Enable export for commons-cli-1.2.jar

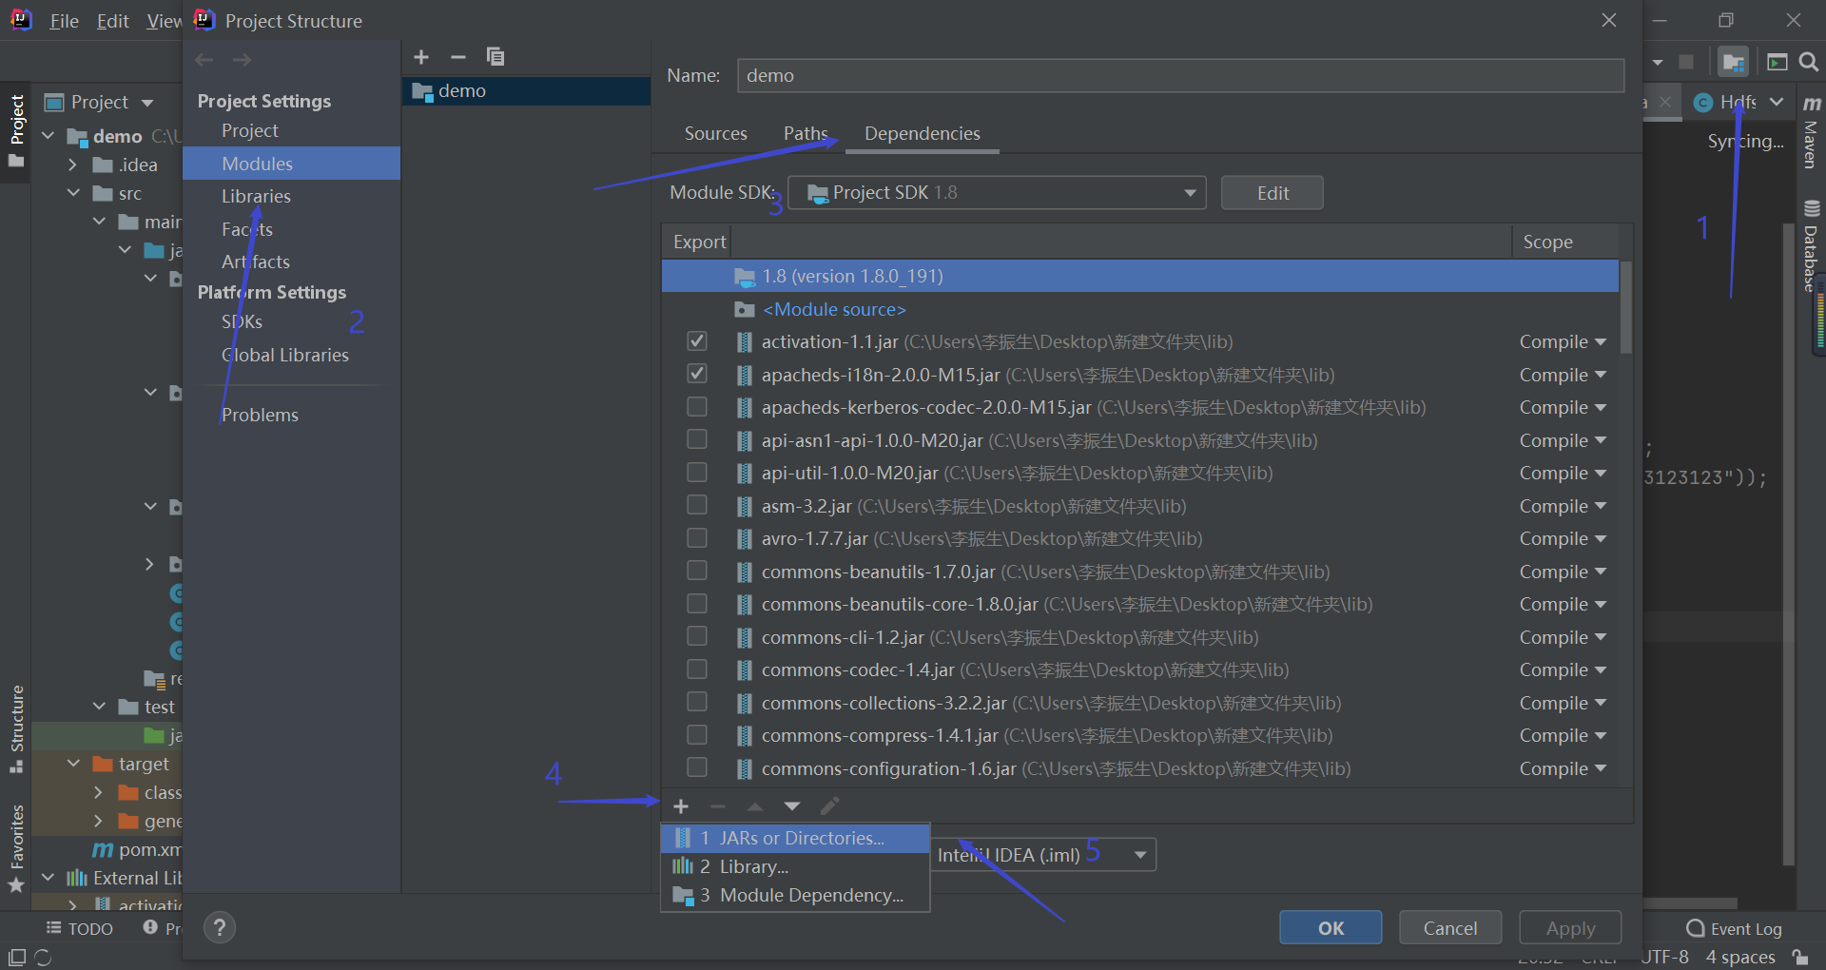point(697,636)
